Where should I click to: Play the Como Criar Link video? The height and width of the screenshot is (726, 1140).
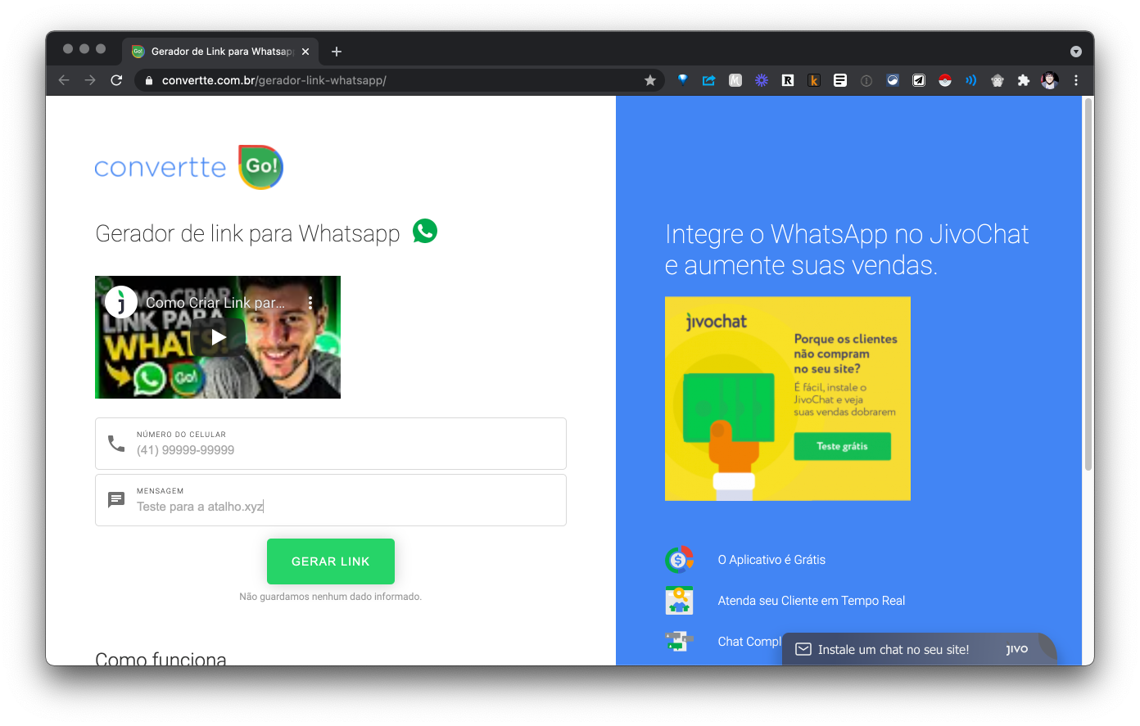click(218, 336)
